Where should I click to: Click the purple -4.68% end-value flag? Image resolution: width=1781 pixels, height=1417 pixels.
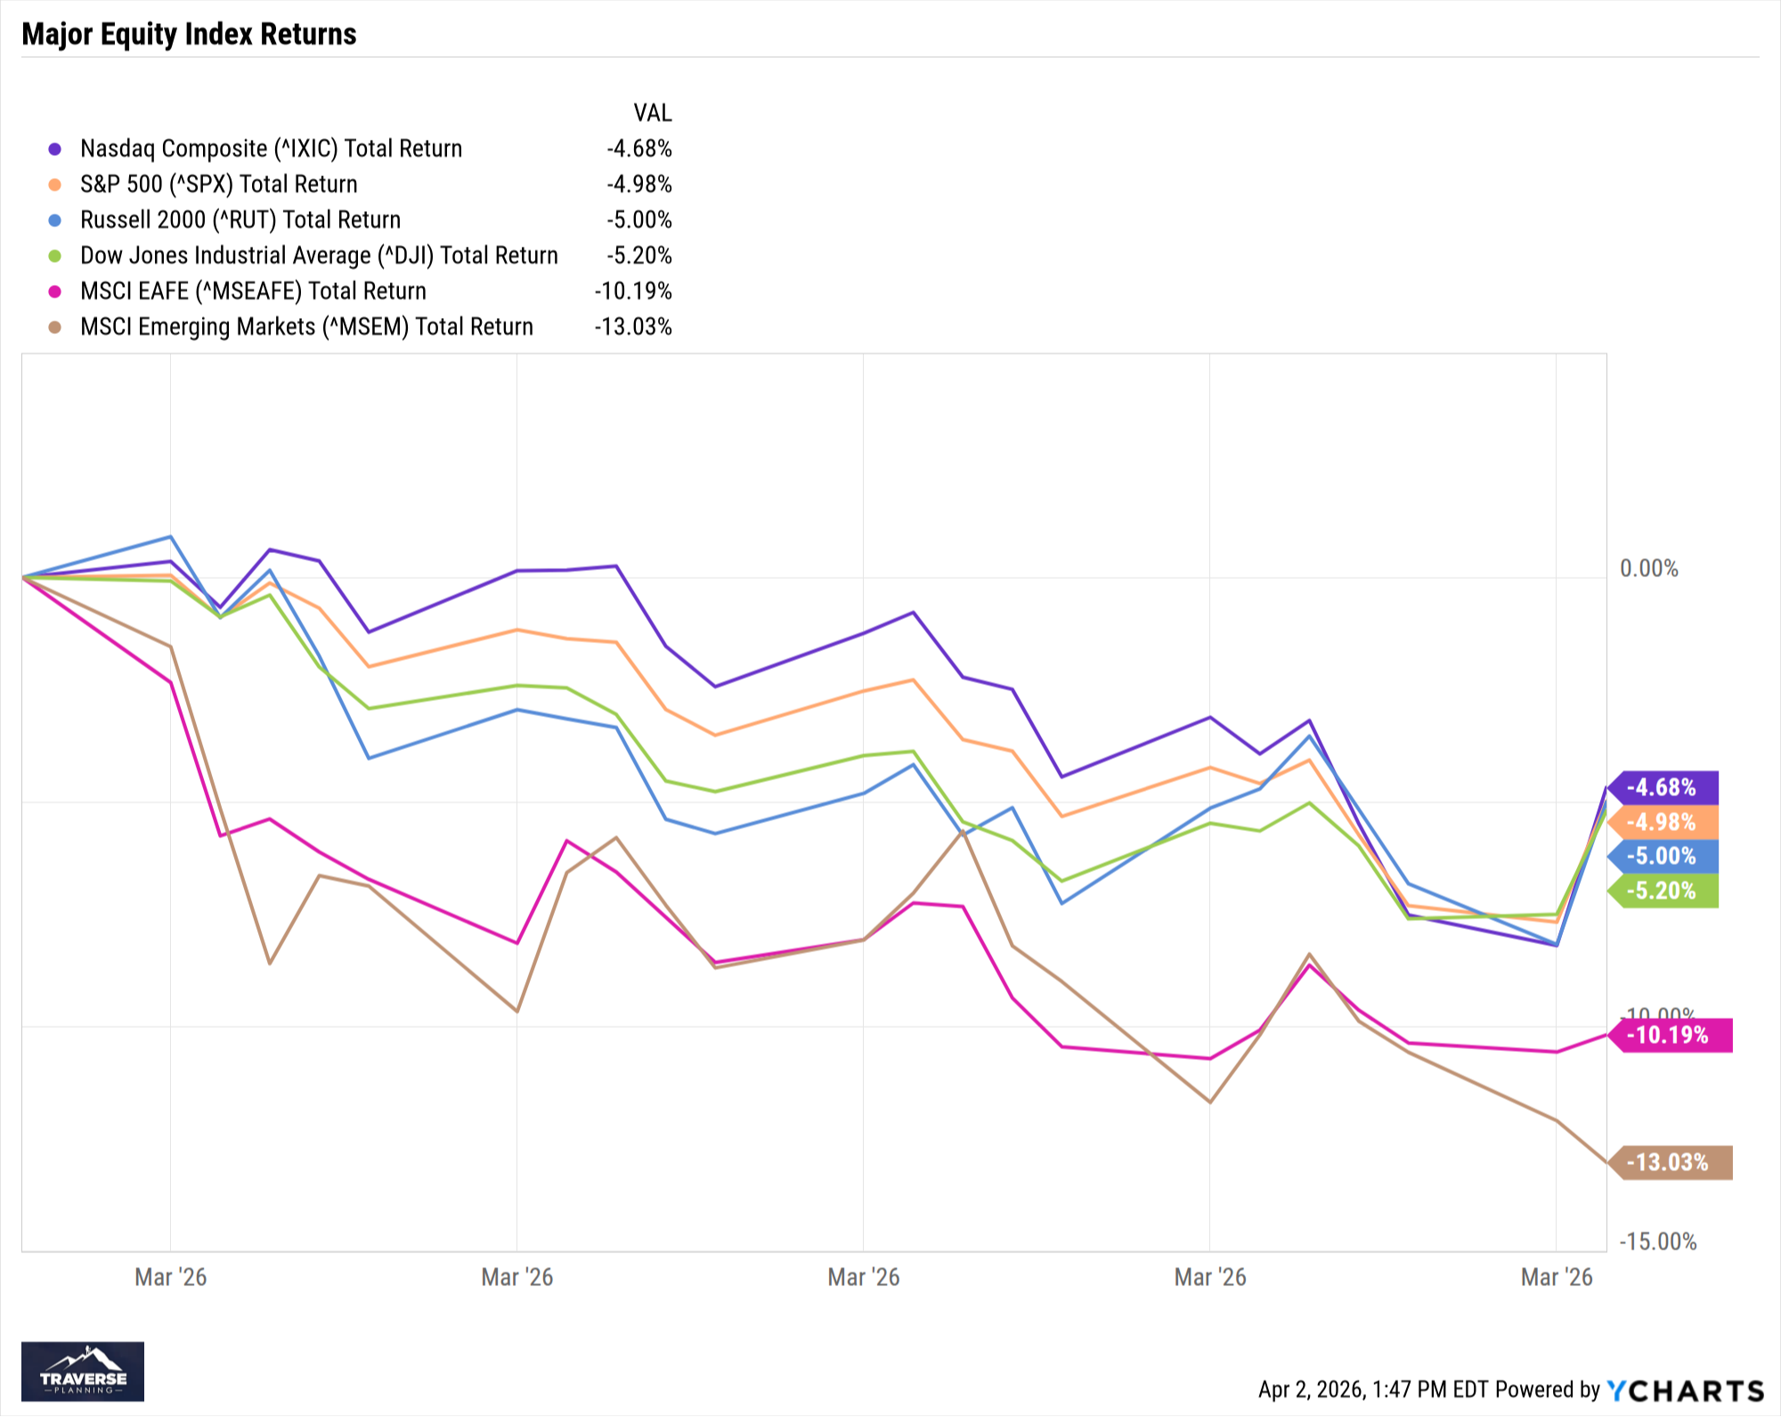(1663, 787)
